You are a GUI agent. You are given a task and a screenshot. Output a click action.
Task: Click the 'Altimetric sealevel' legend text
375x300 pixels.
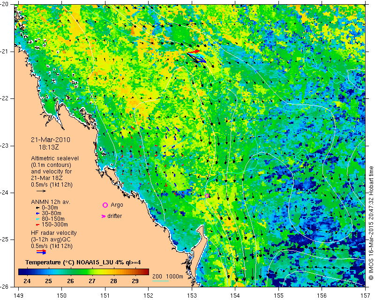[x=55, y=158]
